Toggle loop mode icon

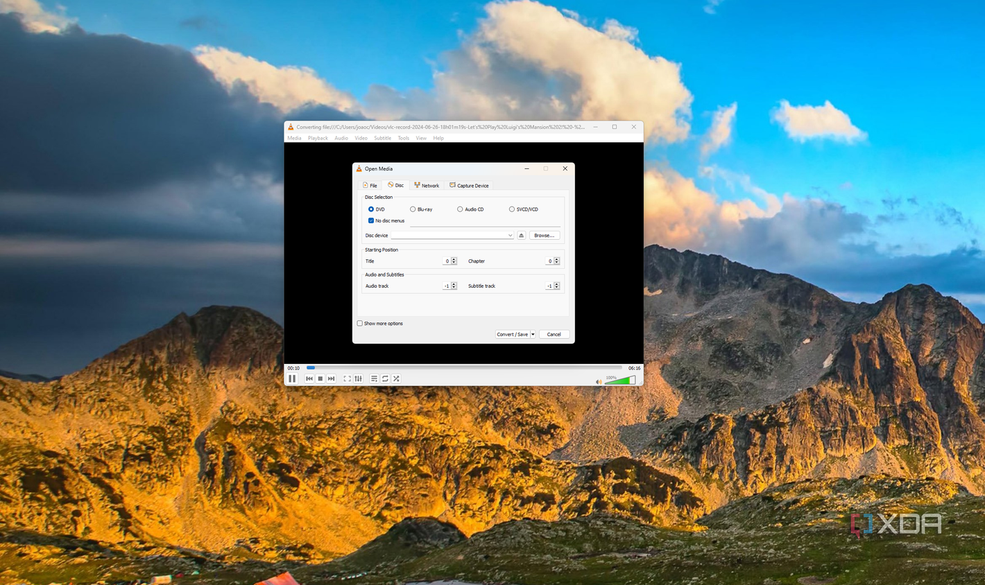pos(385,378)
